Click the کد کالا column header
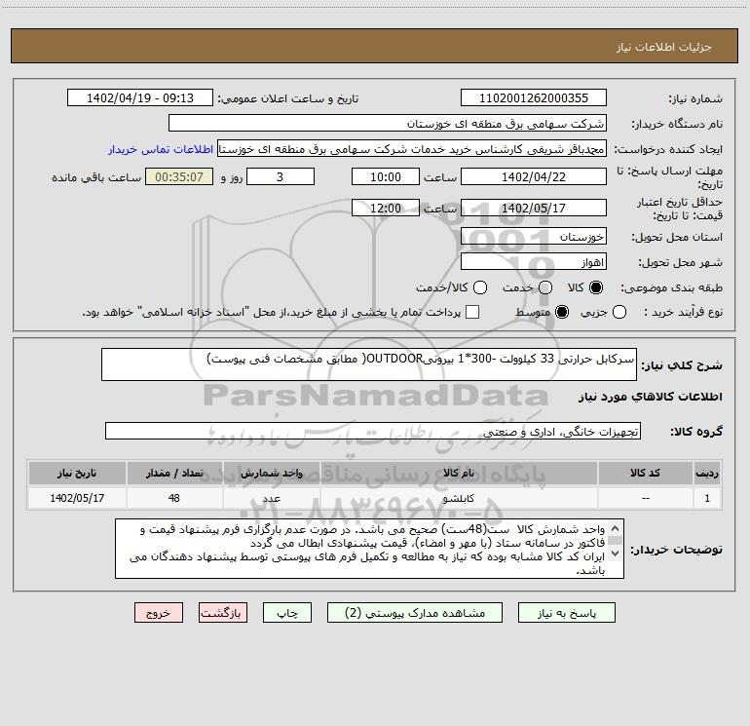Viewport: 750px width, 726px height. [645, 473]
